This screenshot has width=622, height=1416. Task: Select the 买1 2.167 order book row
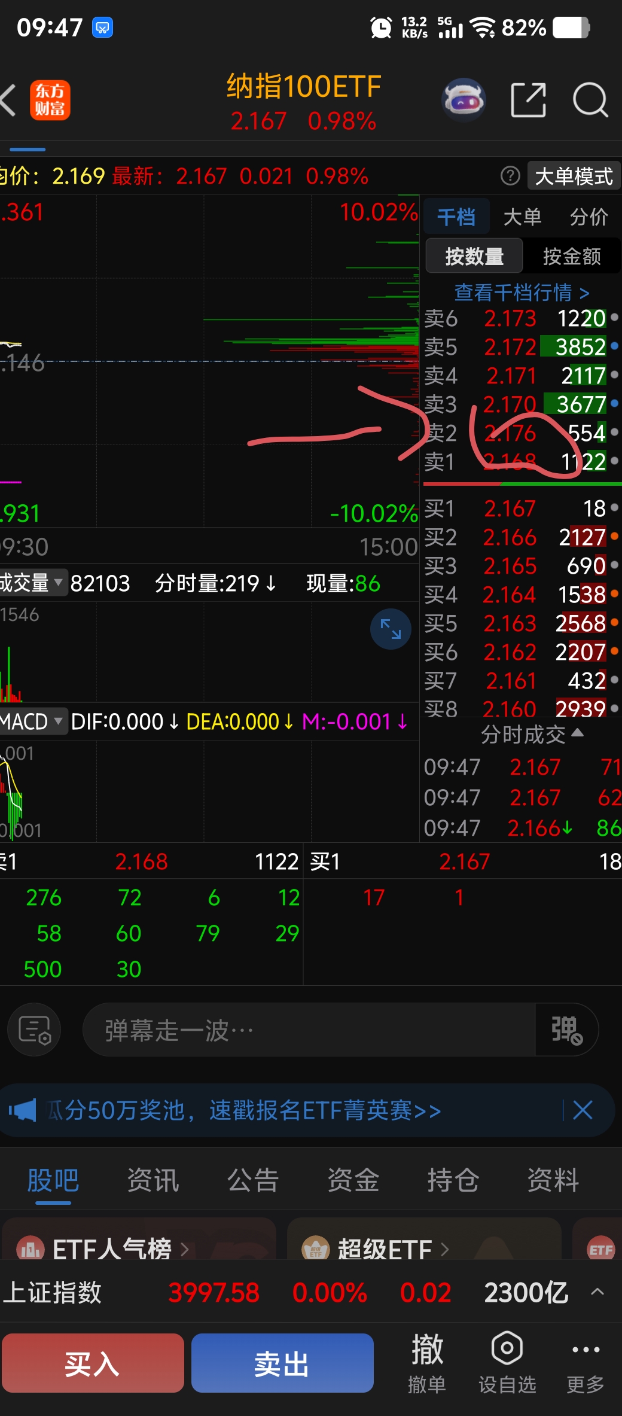click(520, 508)
